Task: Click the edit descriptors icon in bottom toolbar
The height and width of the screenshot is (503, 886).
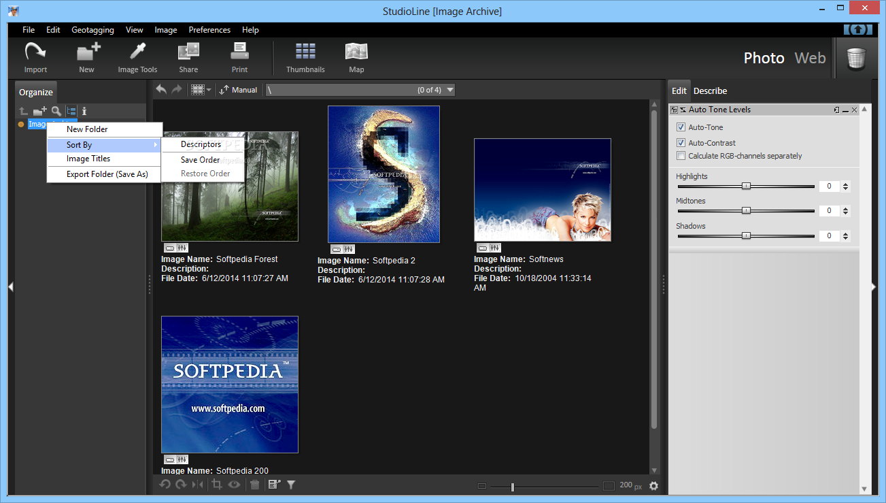Action: [x=274, y=485]
